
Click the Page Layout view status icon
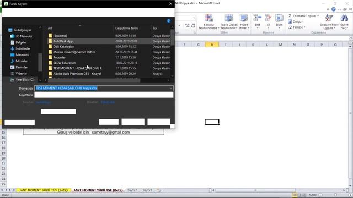[x=299, y=195]
